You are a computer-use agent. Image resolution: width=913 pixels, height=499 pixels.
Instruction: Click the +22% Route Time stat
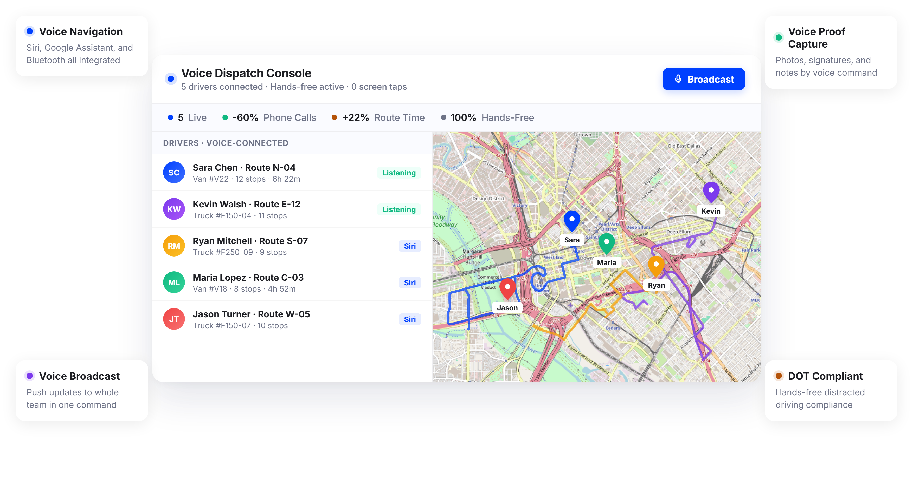pos(378,117)
